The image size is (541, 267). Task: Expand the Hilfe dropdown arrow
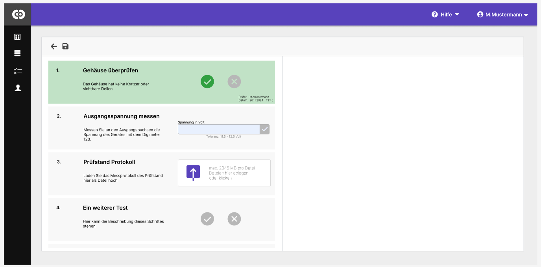457,15
